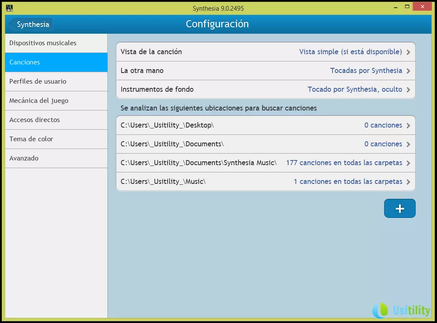Expand the Vista de la canción chevron

click(x=408, y=52)
